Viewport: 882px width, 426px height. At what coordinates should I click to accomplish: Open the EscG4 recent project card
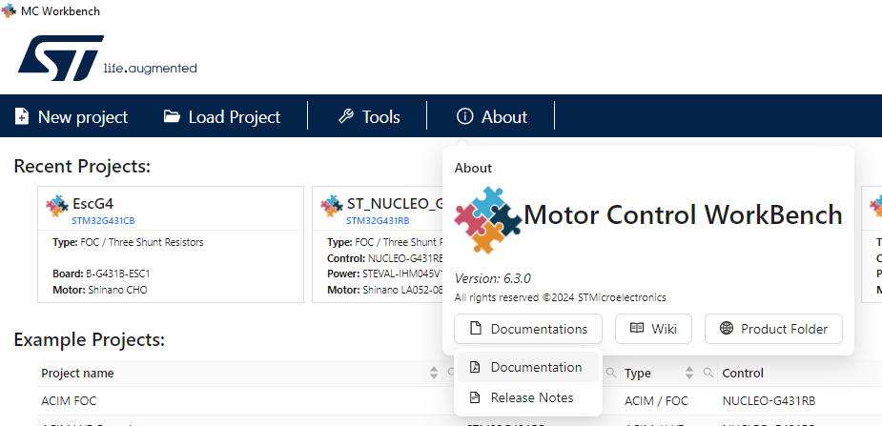171,245
